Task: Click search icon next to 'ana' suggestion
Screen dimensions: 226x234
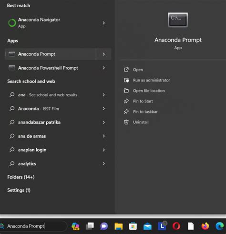Action: 12,95
